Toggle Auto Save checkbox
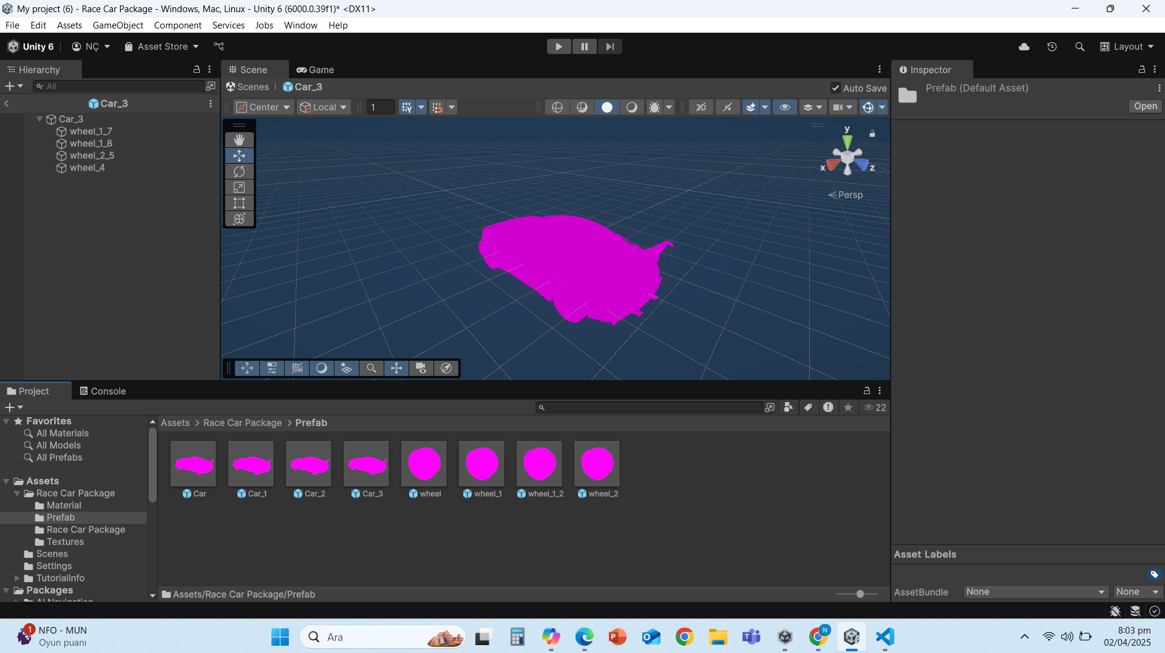The image size is (1165, 653). [x=835, y=88]
